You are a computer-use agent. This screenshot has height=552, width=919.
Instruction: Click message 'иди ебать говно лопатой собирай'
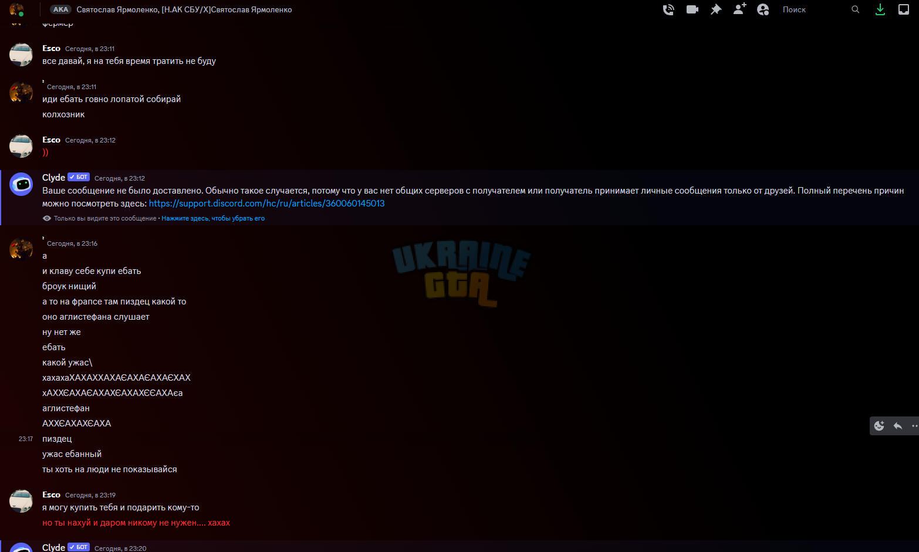point(112,99)
